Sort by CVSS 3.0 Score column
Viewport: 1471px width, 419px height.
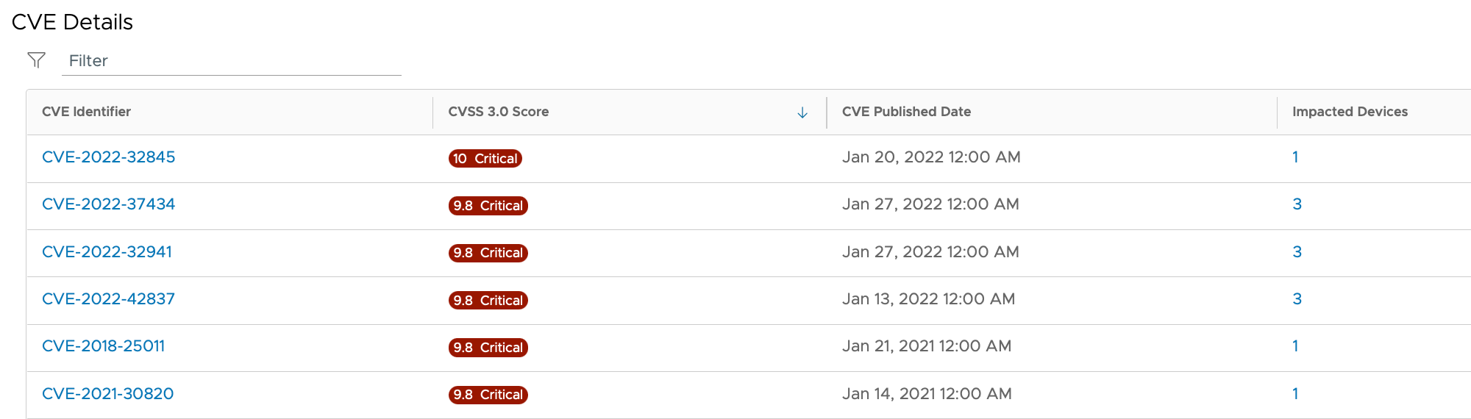click(x=498, y=112)
